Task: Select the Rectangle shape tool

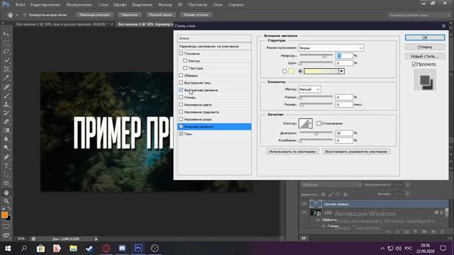Action: pos(6,183)
